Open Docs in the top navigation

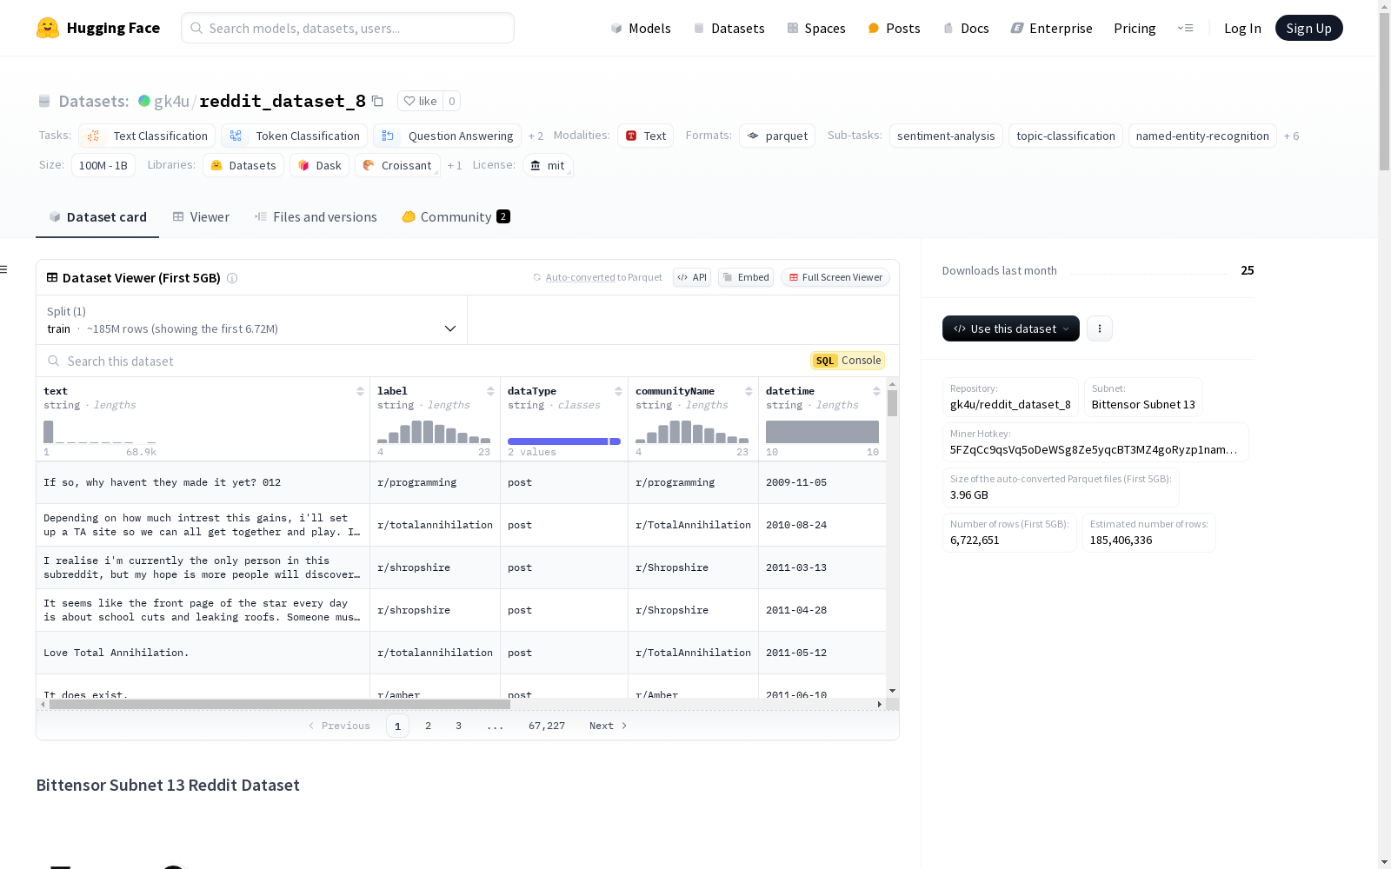pos(966,28)
